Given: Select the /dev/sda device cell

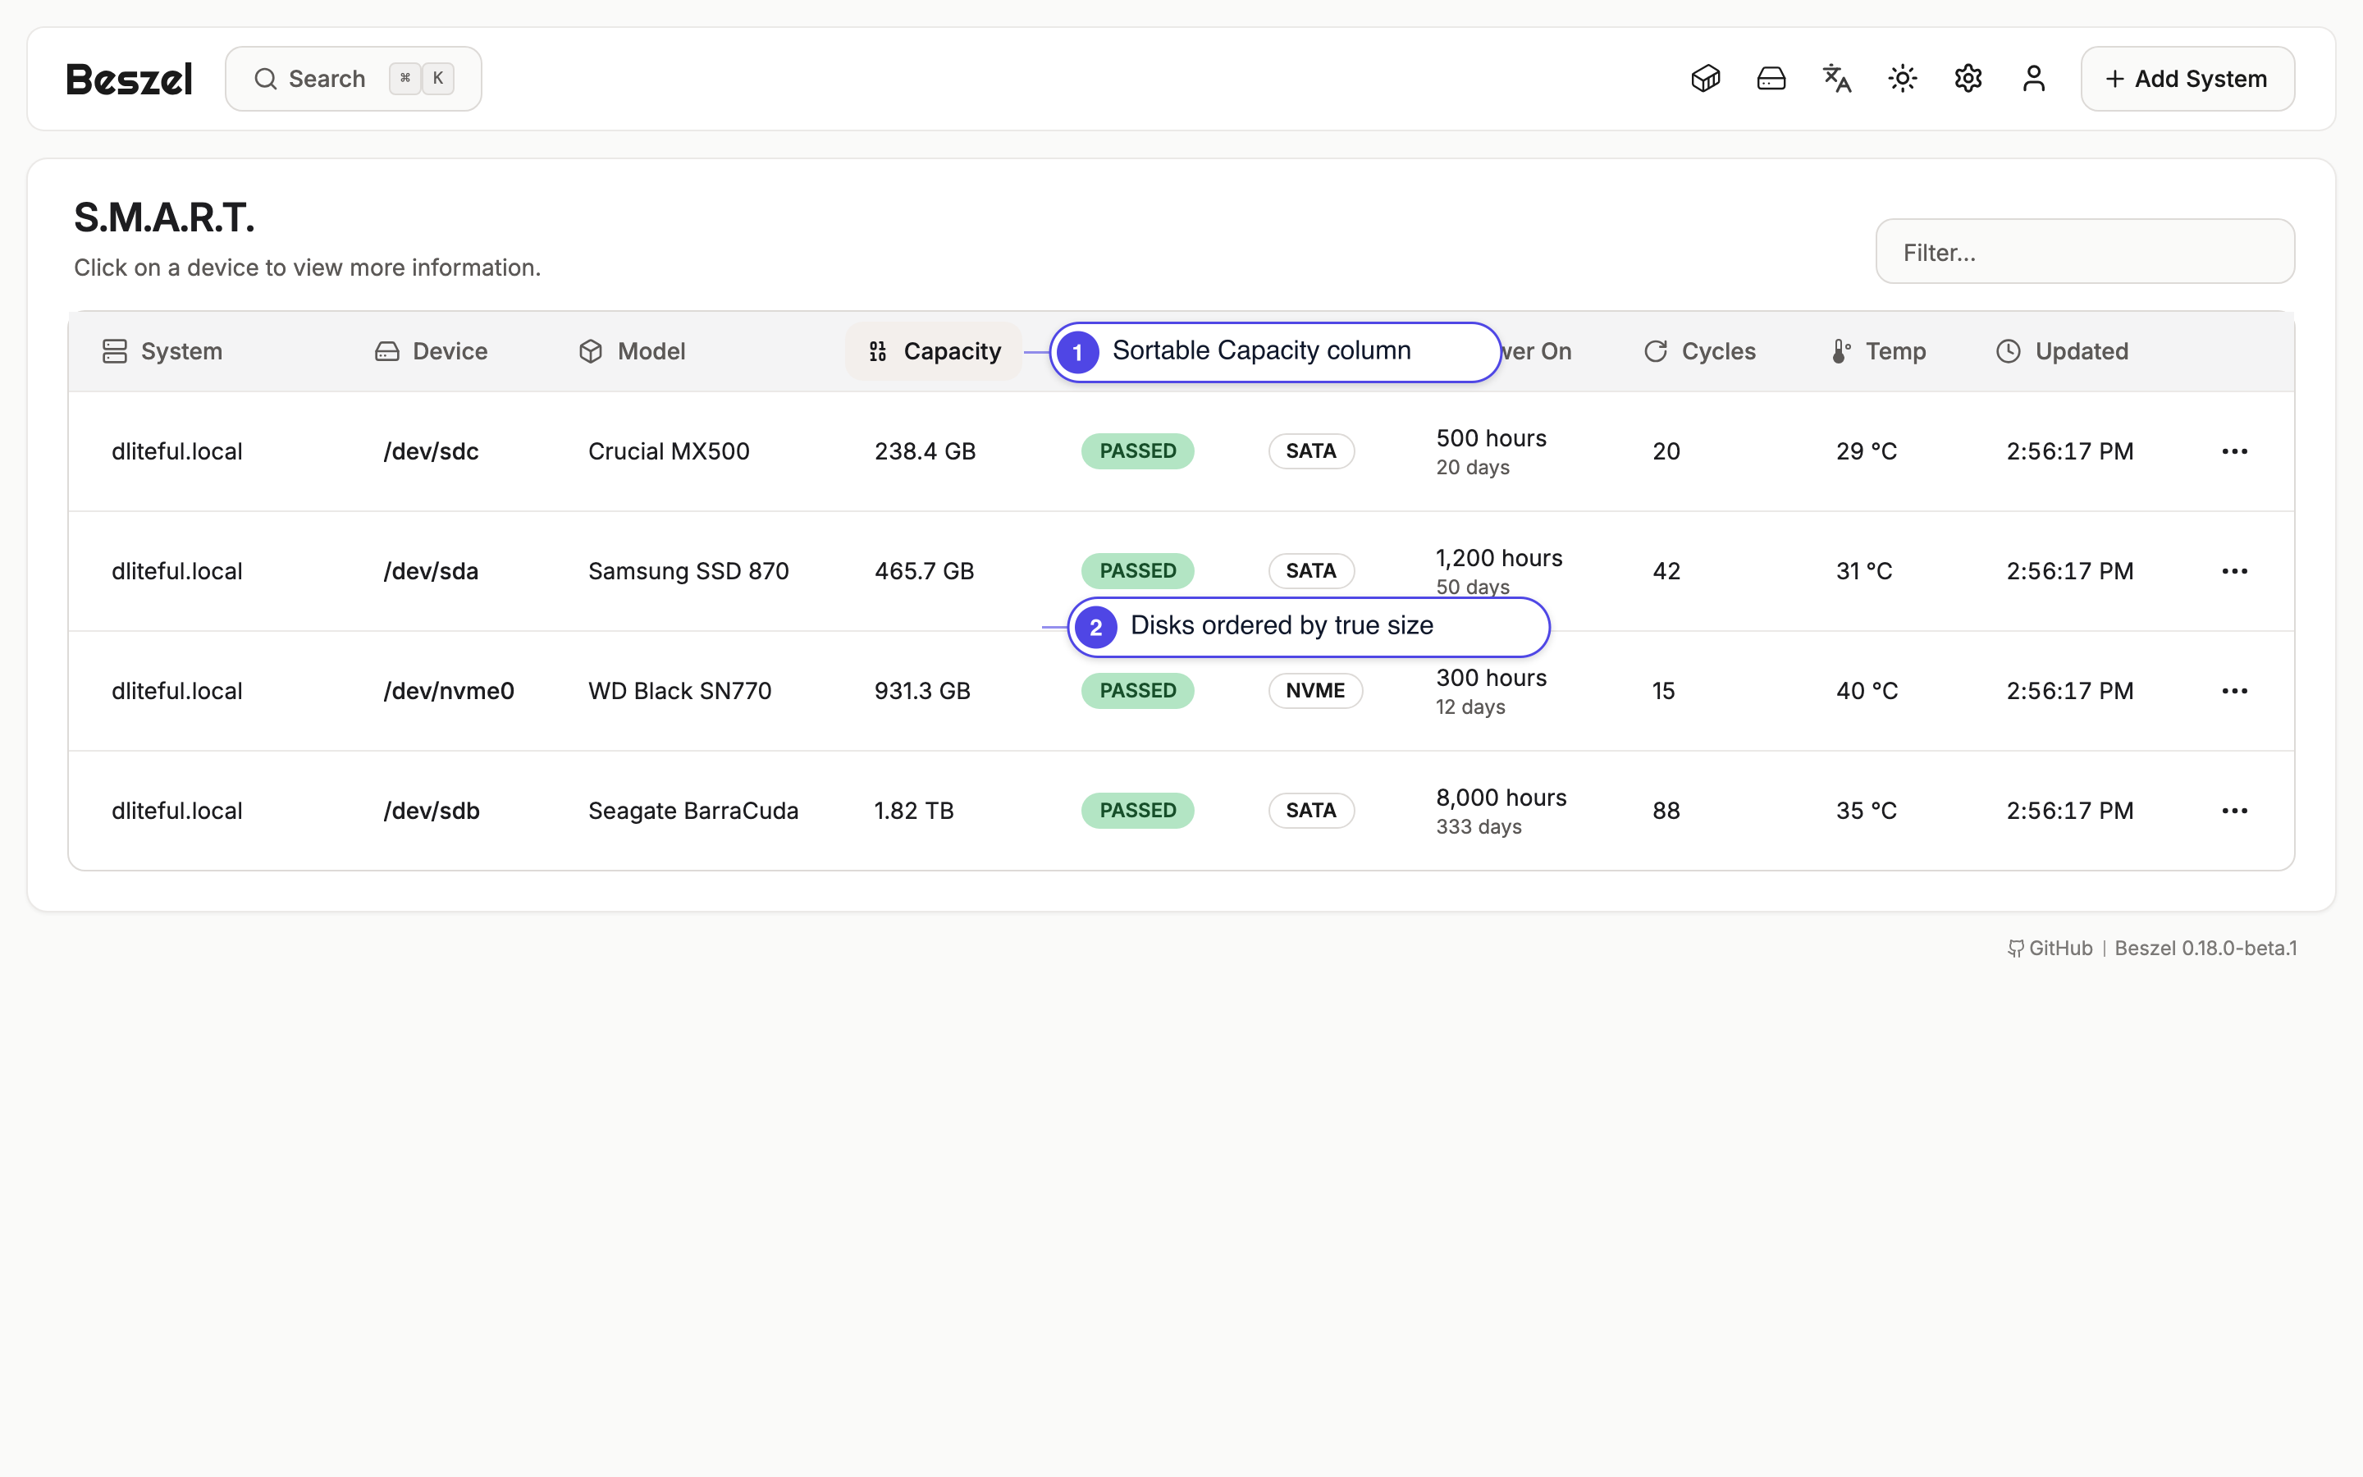Looking at the screenshot, I should pos(431,571).
